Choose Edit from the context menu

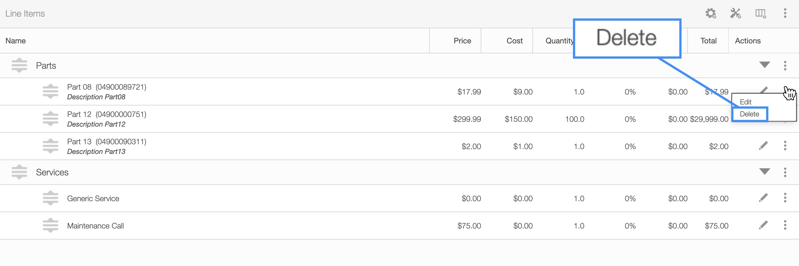[746, 102]
